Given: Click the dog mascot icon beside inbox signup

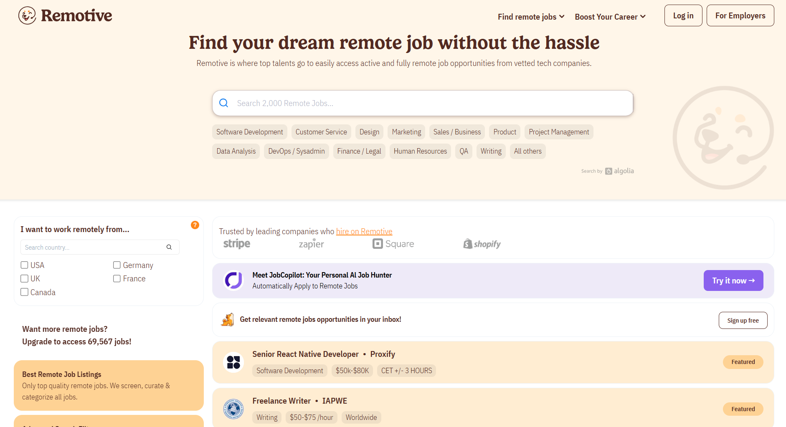Looking at the screenshot, I should click(x=228, y=320).
